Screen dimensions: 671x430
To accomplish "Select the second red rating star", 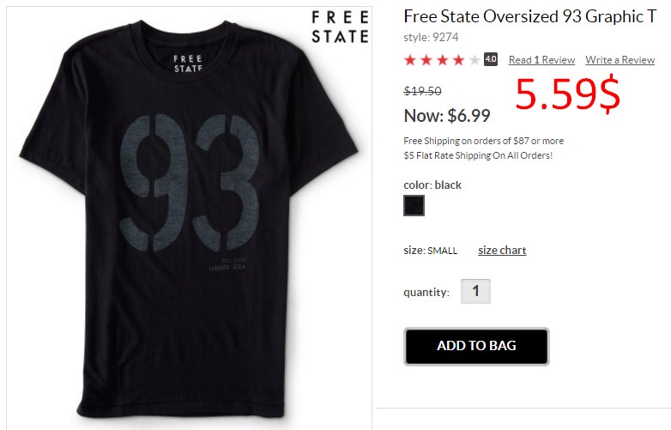I will (x=426, y=60).
